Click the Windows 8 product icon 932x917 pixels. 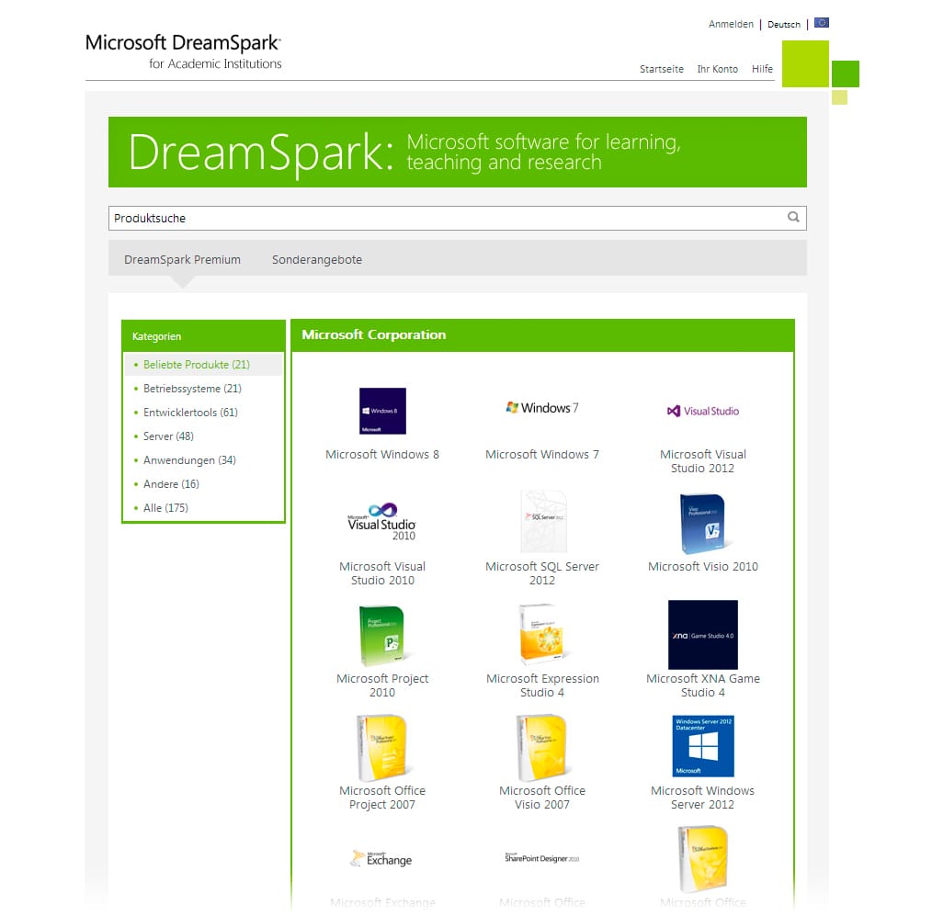coord(382,411)
